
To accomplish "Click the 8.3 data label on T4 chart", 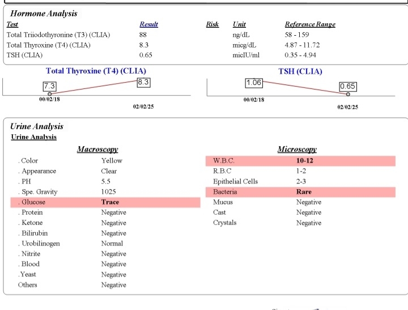I will (143, 82).
